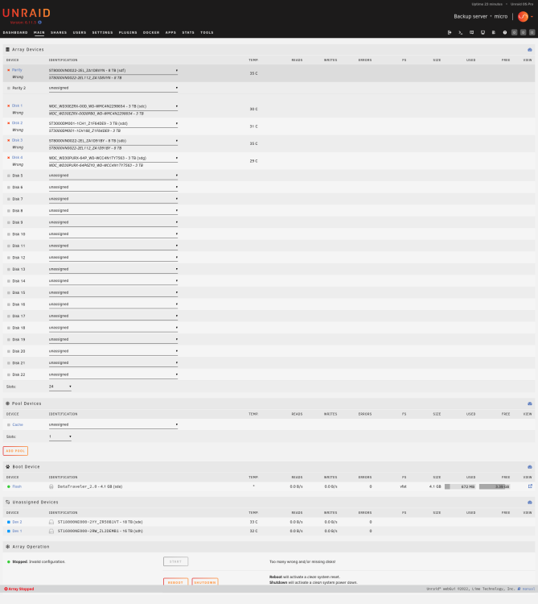Open the system Log icon
This screenshot has width=538, height=604.
(x=494, y=33)
